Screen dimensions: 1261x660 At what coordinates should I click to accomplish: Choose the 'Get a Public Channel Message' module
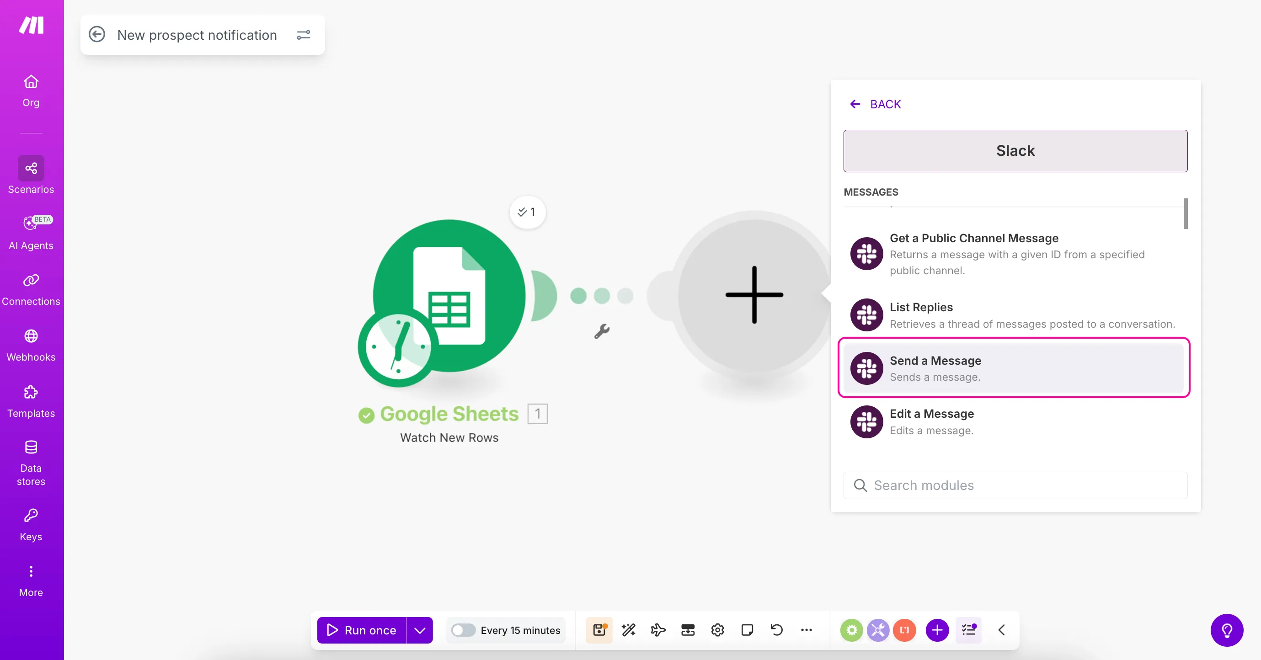(1013, 254)
